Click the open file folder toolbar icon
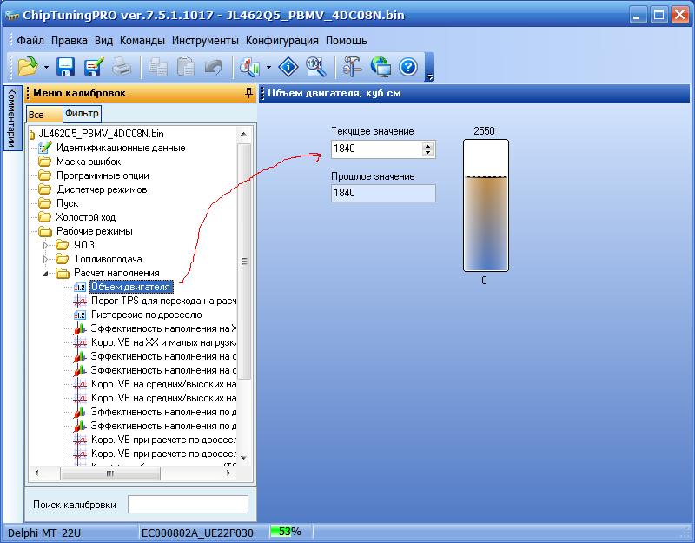The image size is (695, 543). pyautogui.click(x=28, y=67)
